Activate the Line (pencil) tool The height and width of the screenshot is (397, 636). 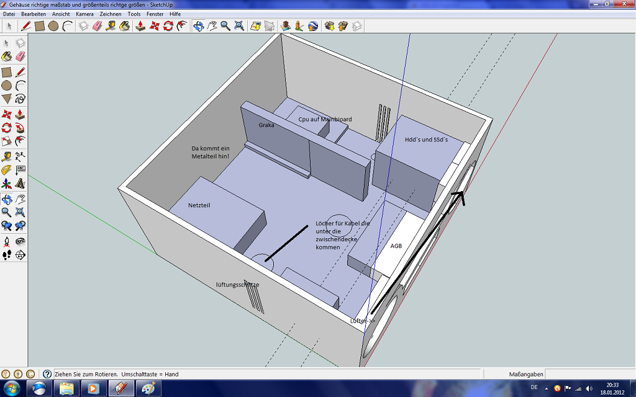tap(25, 25)
